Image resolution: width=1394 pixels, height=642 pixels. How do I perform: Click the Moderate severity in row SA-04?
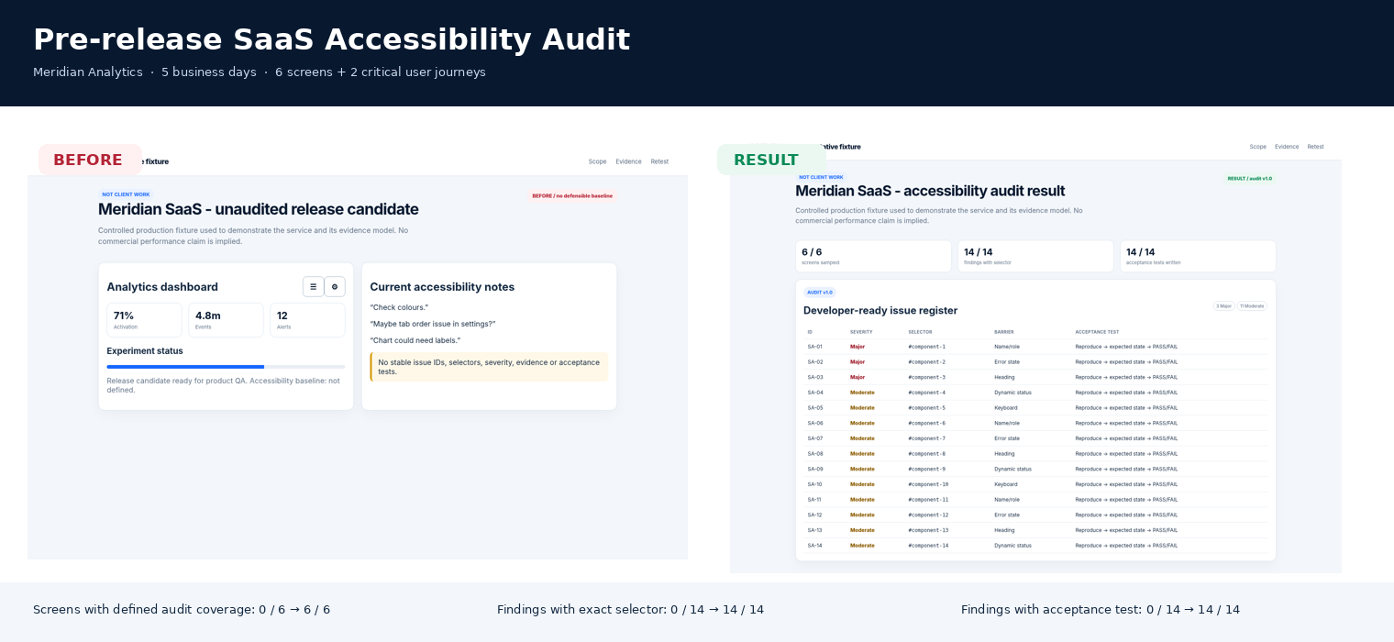click(862, 393)
